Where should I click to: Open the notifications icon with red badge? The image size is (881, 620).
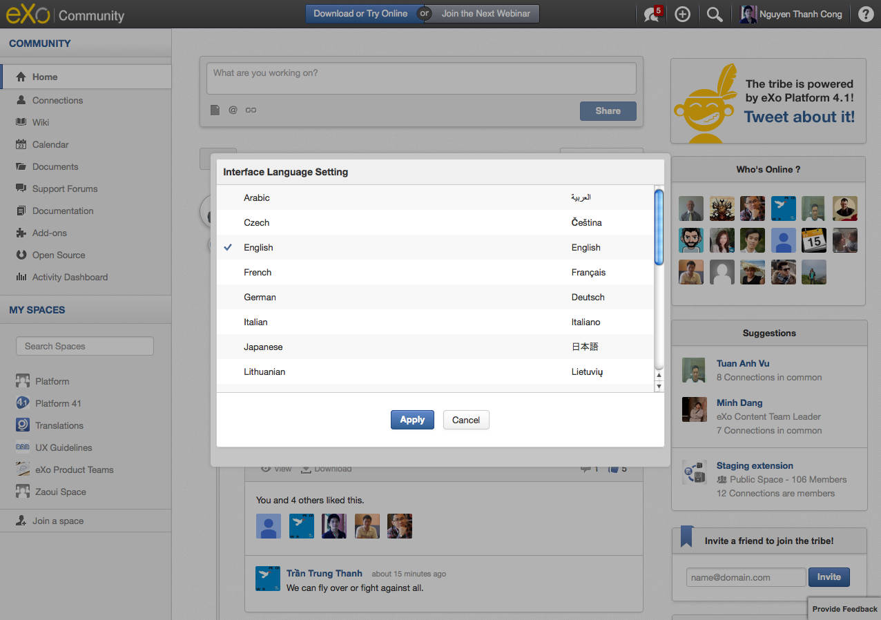click(x=652, y=14)
